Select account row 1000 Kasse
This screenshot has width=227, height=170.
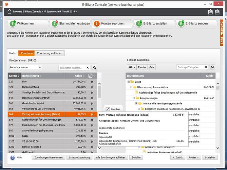[52, 136]
